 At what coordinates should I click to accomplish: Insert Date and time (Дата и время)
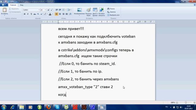tap(95, 12)
